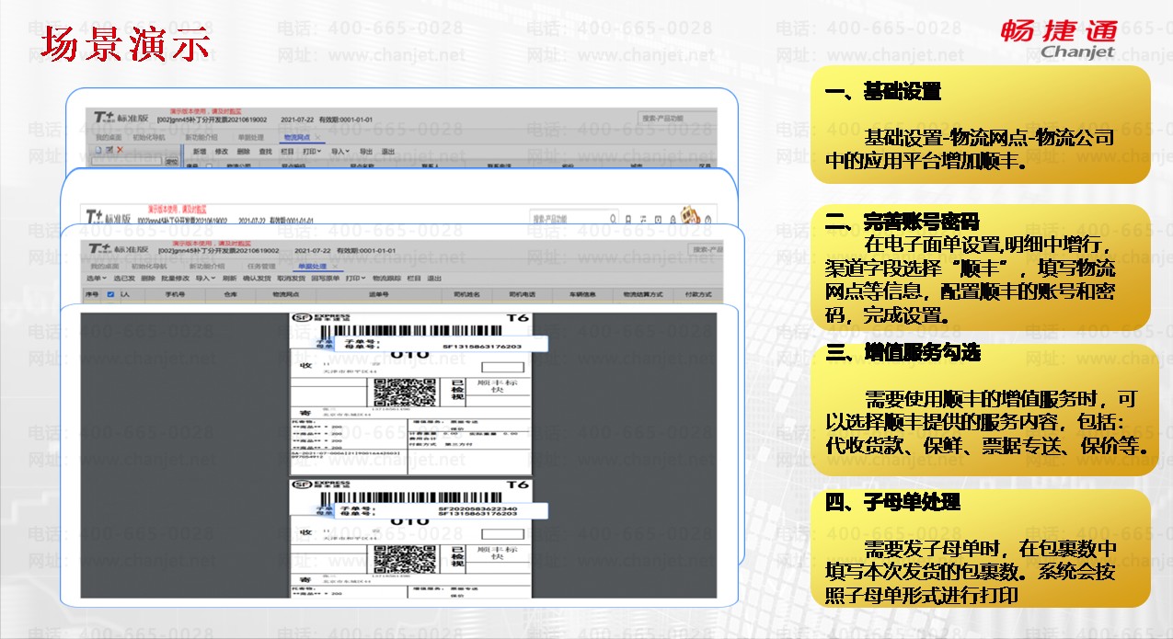Click 取消发货 in the 单据处理 toolbar
The width and height of the screenshot is (1173, 639).
tap(292, 279)
